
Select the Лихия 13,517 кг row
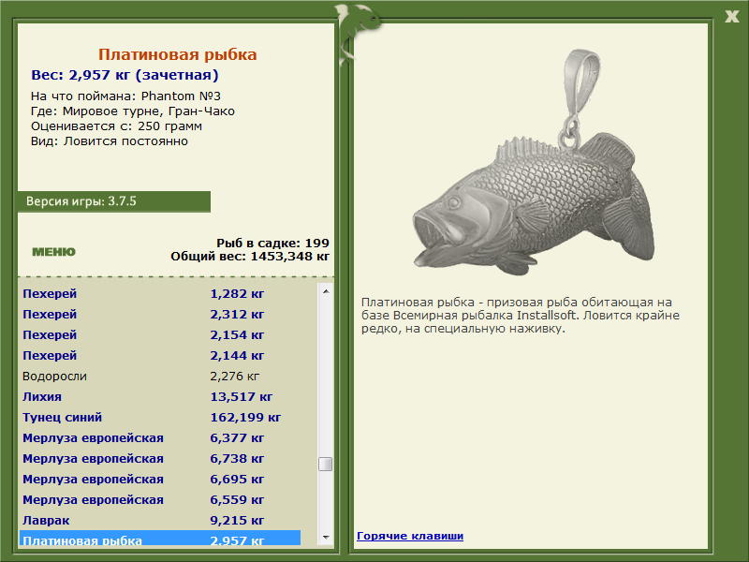(x=160, y=396)
